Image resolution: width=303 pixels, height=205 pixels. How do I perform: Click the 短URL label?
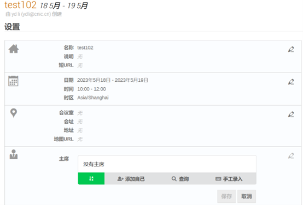click(66, 65)
